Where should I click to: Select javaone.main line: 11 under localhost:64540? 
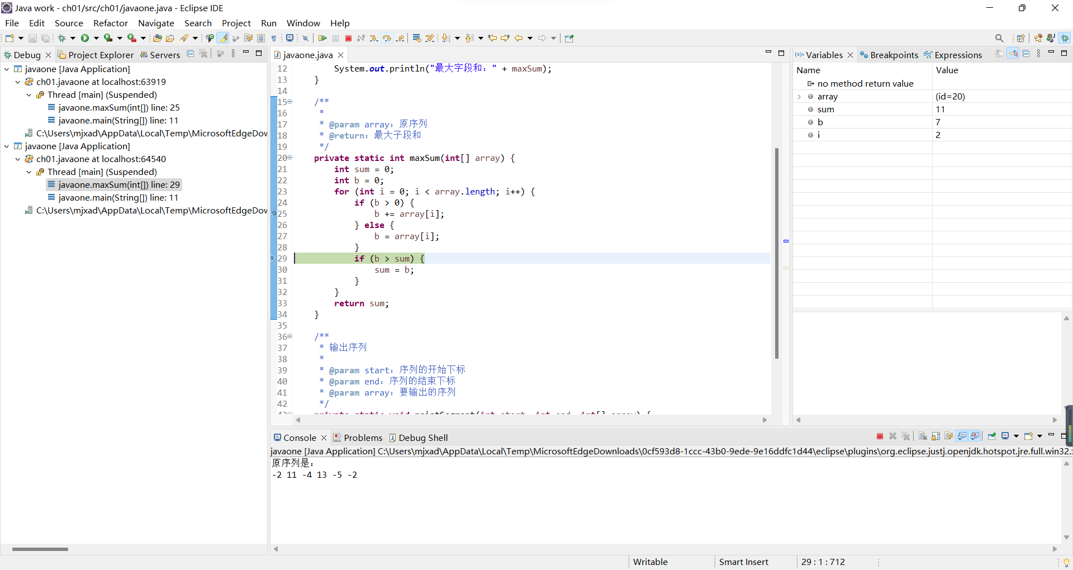point(113,197)
